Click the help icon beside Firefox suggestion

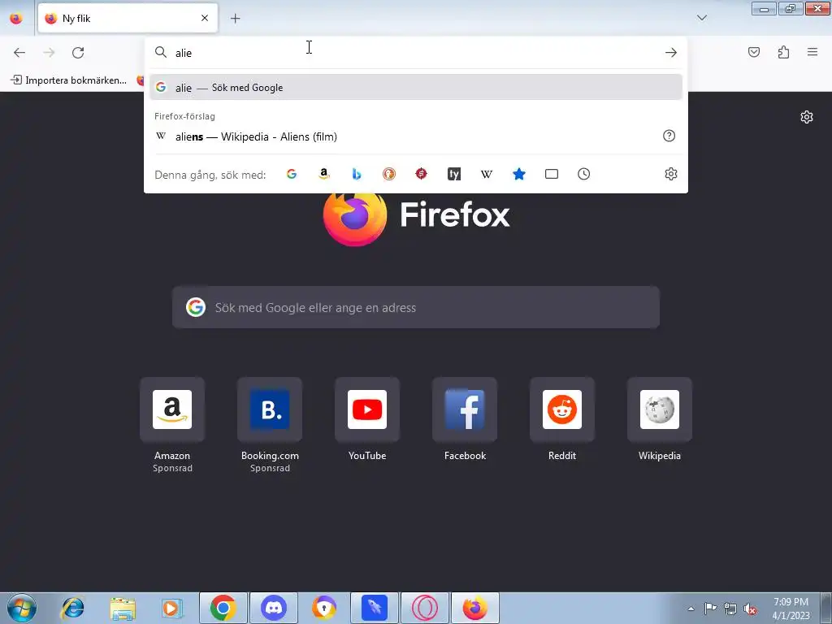669,136
